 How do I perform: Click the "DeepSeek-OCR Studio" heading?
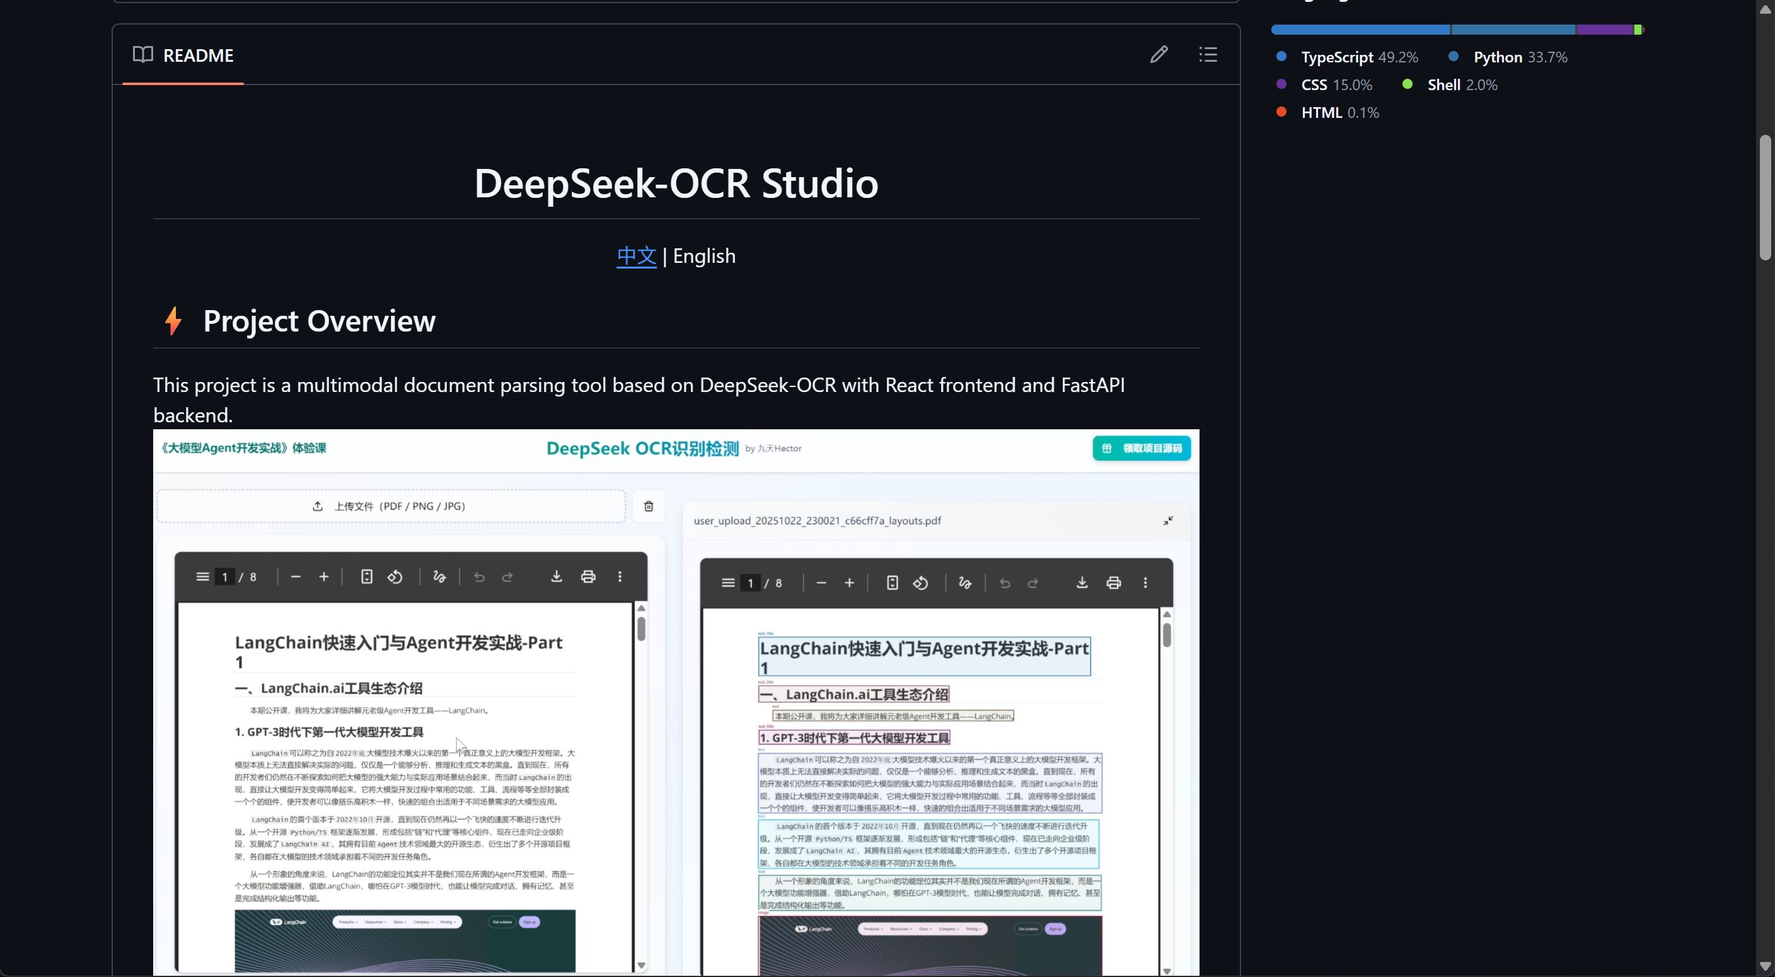click(x=676, y=183)
